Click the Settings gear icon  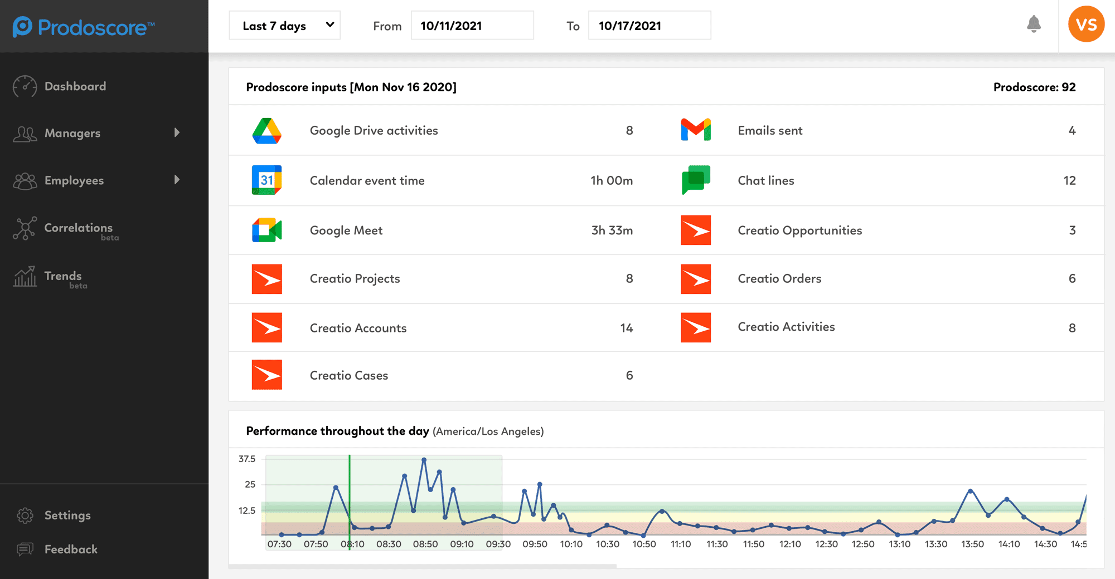[x=25, y=516]
